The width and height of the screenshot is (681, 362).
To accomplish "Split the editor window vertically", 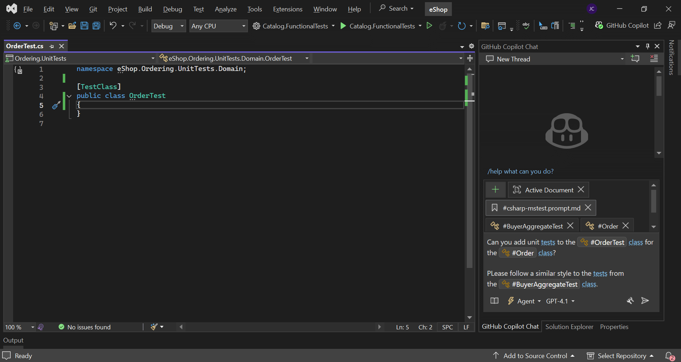I will coord(470,58).
